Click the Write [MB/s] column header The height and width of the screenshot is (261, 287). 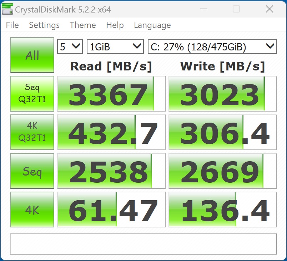click(x=223, y=67)
